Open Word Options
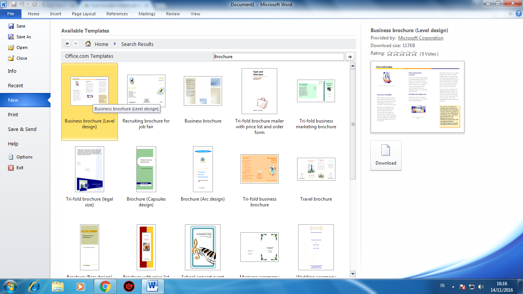 tap(20, 157)
